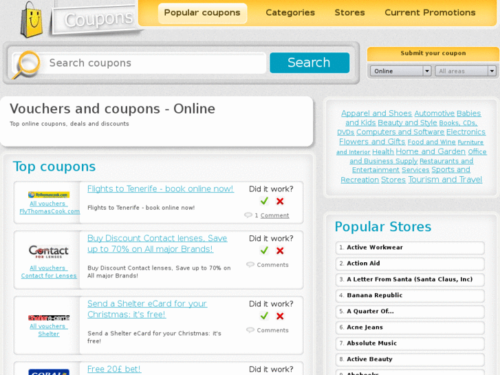This screenshot has height=375, width=500.
Task: Open Comments for Shelter eCard coupon
Action: [x=272, y=330]
